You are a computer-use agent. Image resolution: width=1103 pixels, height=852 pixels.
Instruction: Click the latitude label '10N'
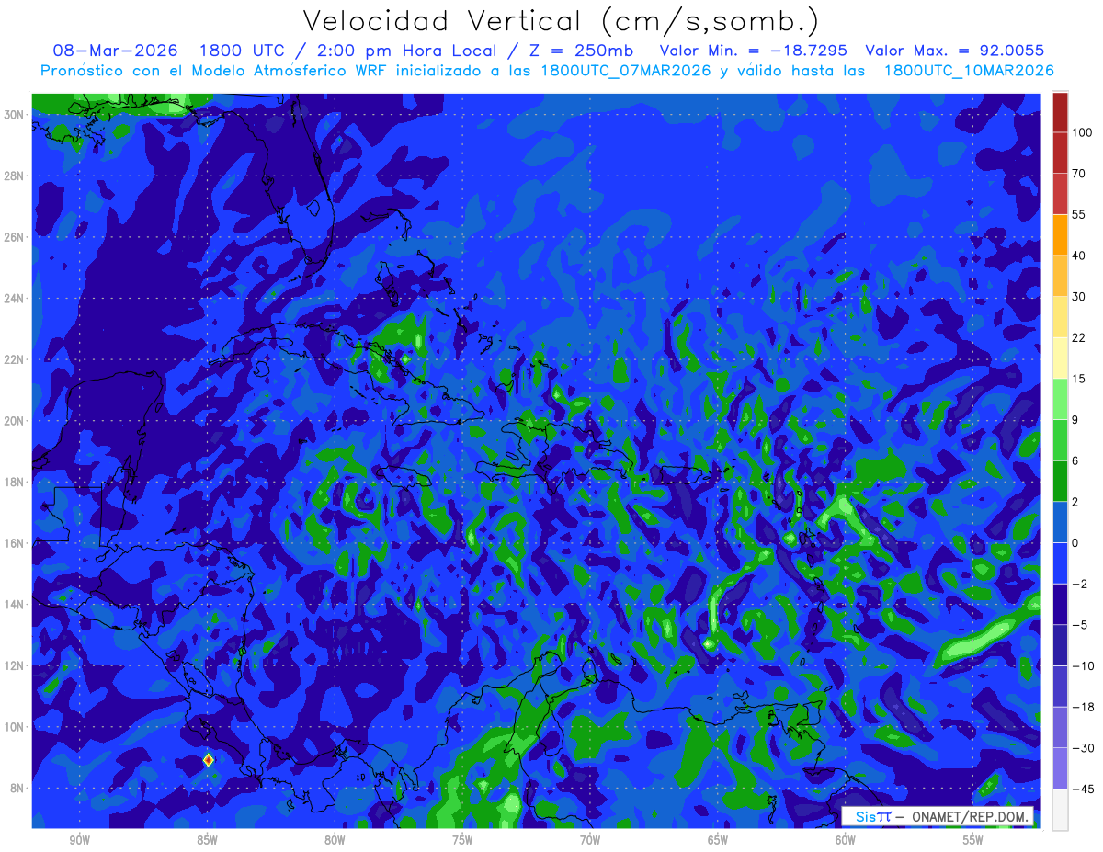(x=16, y=727)
